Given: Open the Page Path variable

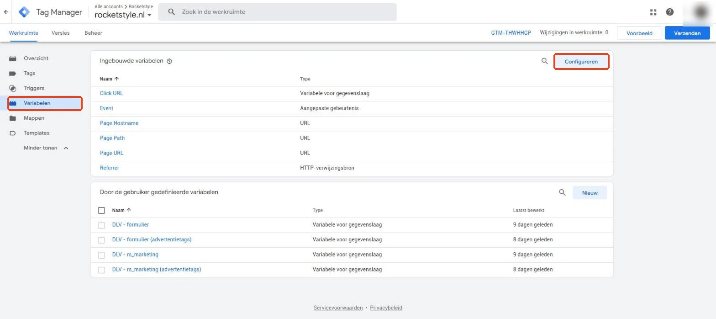Looking at the screenshot, I should coord(112,138).
